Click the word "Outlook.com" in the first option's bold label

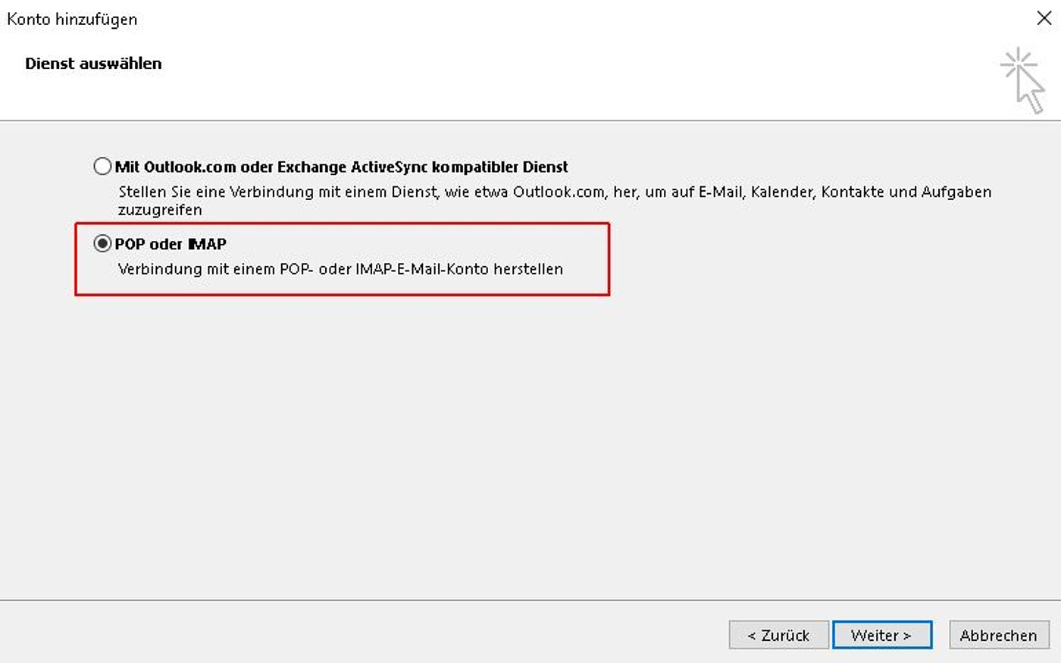coord(189,167)
